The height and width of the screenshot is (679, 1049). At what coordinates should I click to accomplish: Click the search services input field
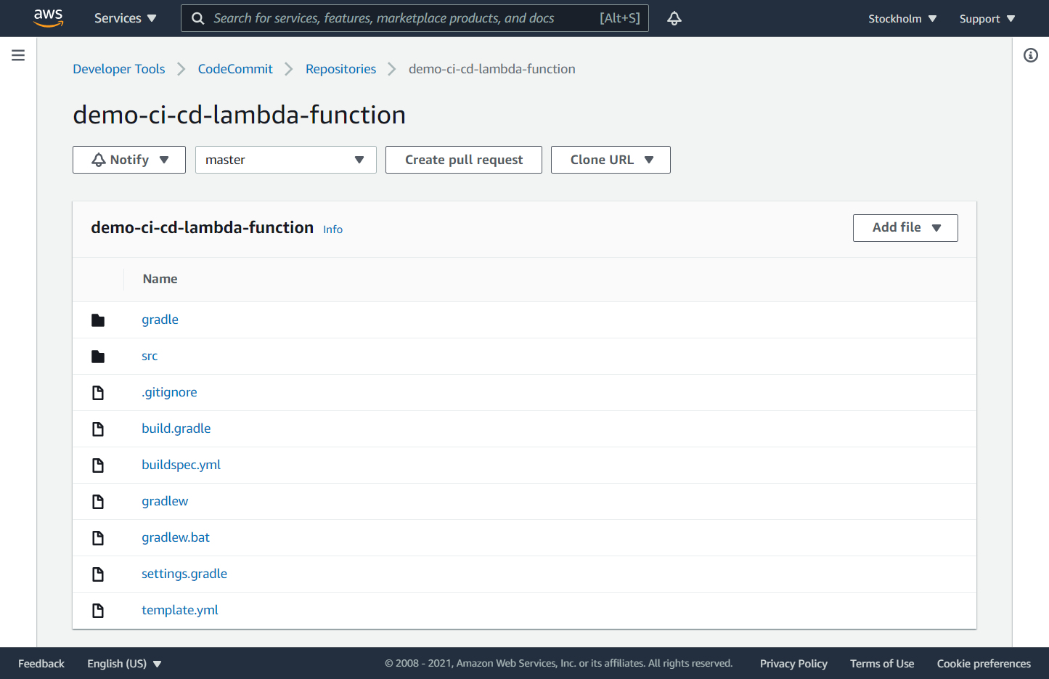[415, 18]
